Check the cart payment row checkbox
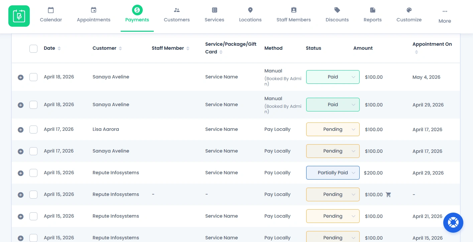The width and height of the screenshot is (473, 242). coord(33,195)
